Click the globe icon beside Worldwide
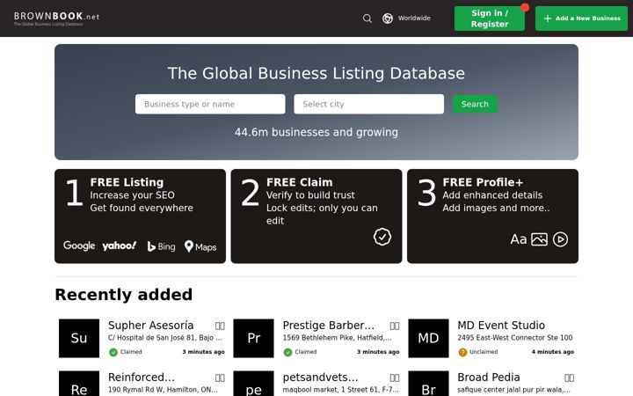The image size is (633, 396). (388, 18)
